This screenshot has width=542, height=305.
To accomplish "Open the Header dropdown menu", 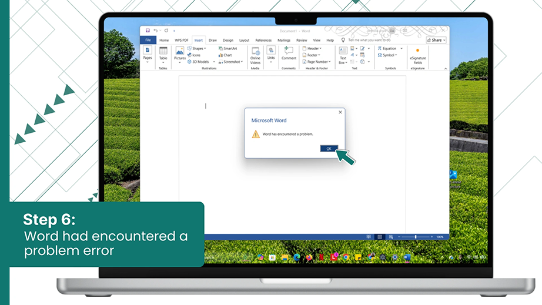I will point(312,49).
